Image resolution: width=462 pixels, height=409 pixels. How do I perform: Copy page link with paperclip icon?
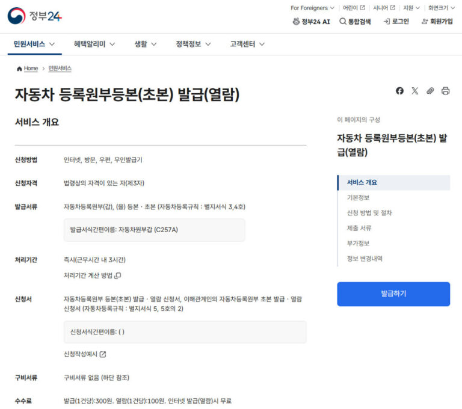[430, 91]
